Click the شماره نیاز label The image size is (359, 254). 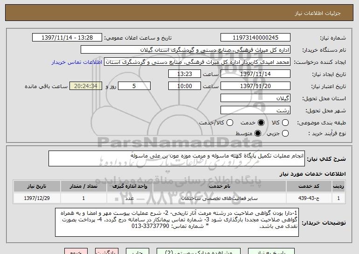pos(333,38)
